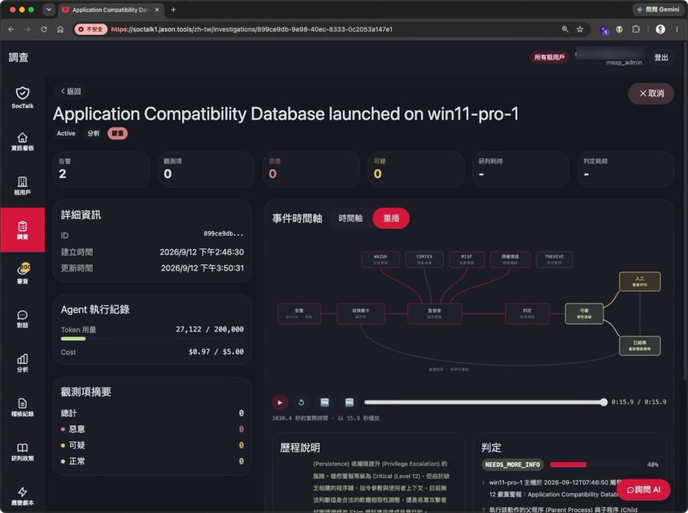This screenshot has height=513, width=688.
Task: Click the verdict confidence 40% bar
Action: (x=596, y=465)
